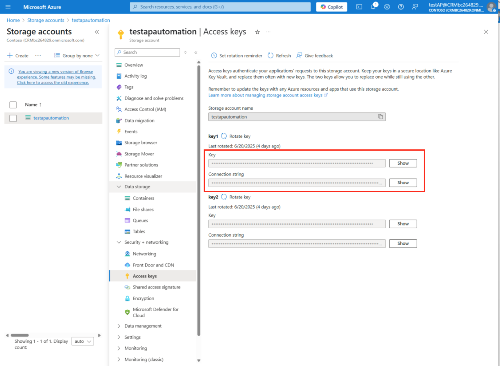Image resolution: width=500 pixels, height=366 pixels.
Task: Toggle the select-all checkbox beside Name
Action: (x=13, y=105)
